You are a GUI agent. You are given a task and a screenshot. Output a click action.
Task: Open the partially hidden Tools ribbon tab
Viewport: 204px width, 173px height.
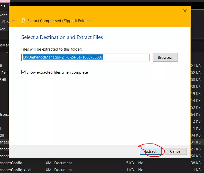(x=3, y=6)
